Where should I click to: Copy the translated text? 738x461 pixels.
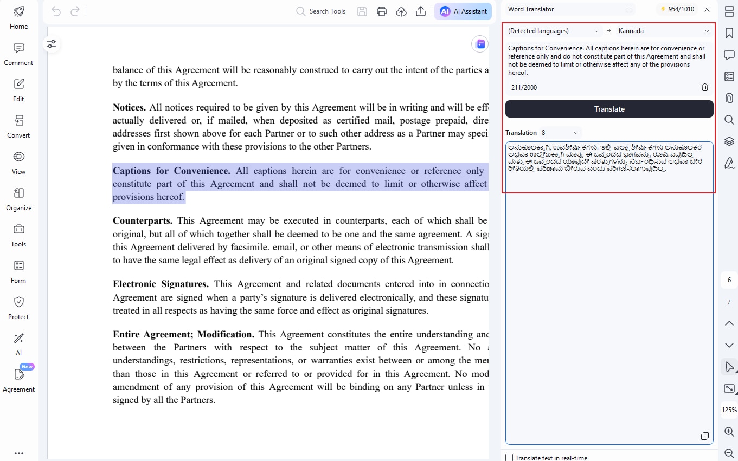point(704,436)
